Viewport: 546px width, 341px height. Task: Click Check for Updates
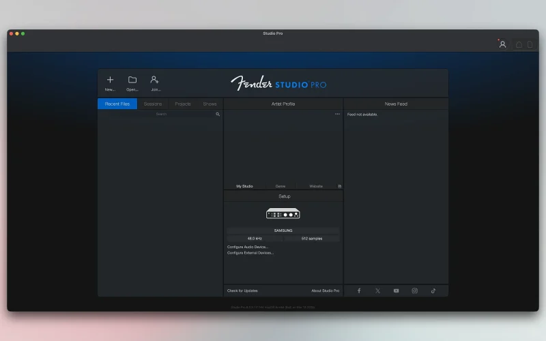[242, 291]
